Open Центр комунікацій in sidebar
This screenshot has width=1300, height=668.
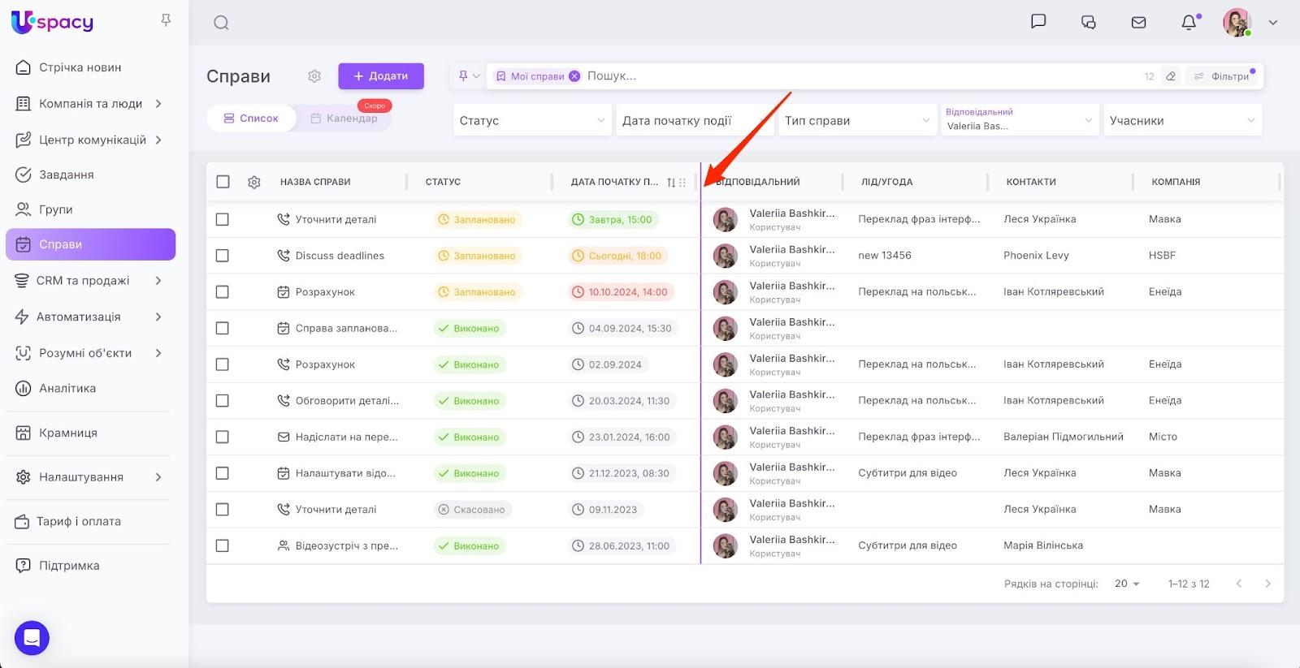coord(90,140)
